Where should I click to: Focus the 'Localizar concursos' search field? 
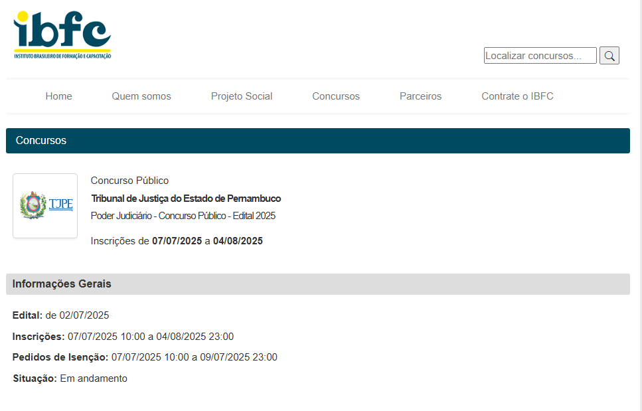click(540, 56)
